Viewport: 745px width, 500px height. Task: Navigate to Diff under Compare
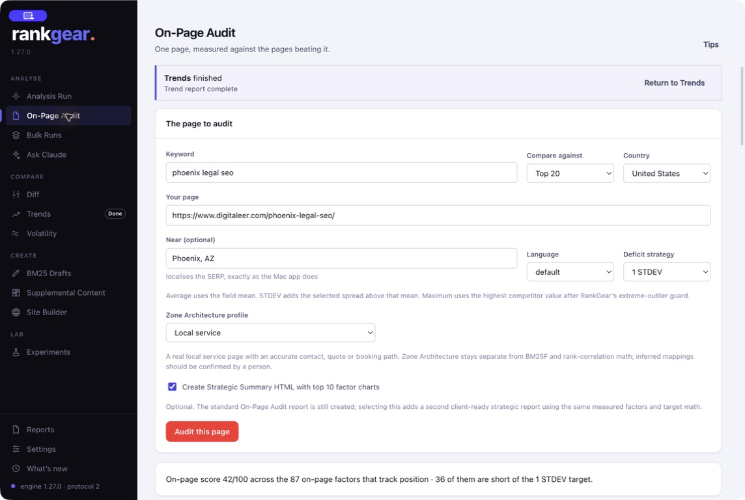pyautogui.click(x=68, y=194)
